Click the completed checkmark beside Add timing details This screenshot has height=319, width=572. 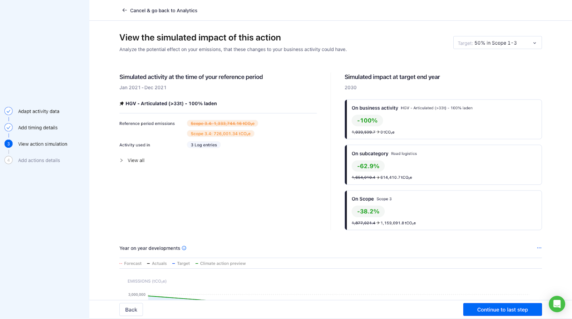coord(9,127)
